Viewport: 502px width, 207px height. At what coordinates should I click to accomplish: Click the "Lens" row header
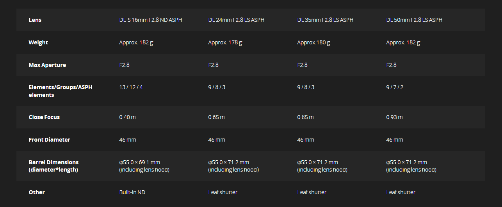click(35, 20)
